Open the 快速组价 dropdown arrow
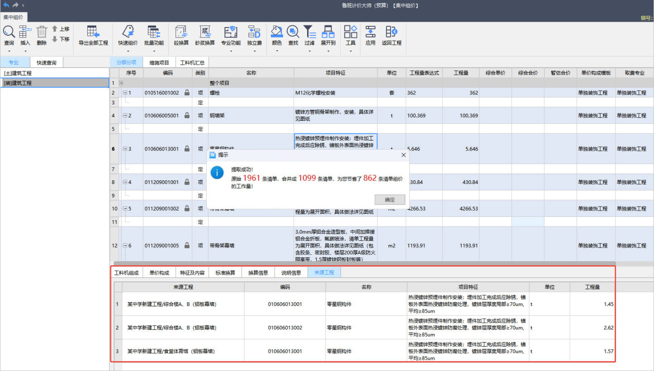Screen dimensions: 654x371 point(128,51)
